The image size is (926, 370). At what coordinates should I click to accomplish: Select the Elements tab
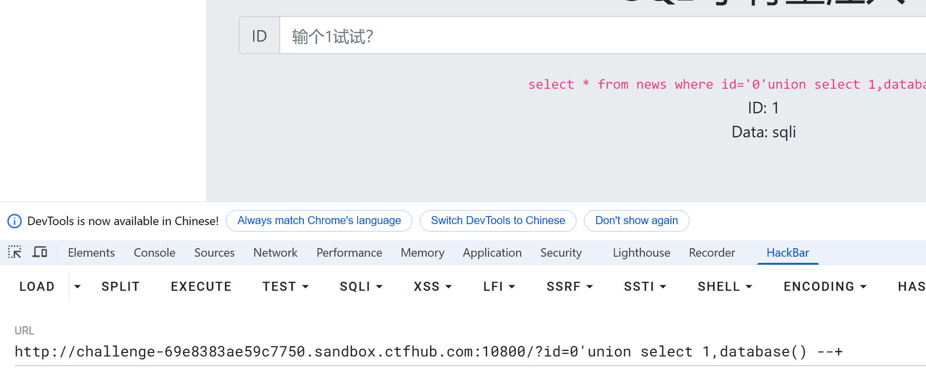pos(91,253)
